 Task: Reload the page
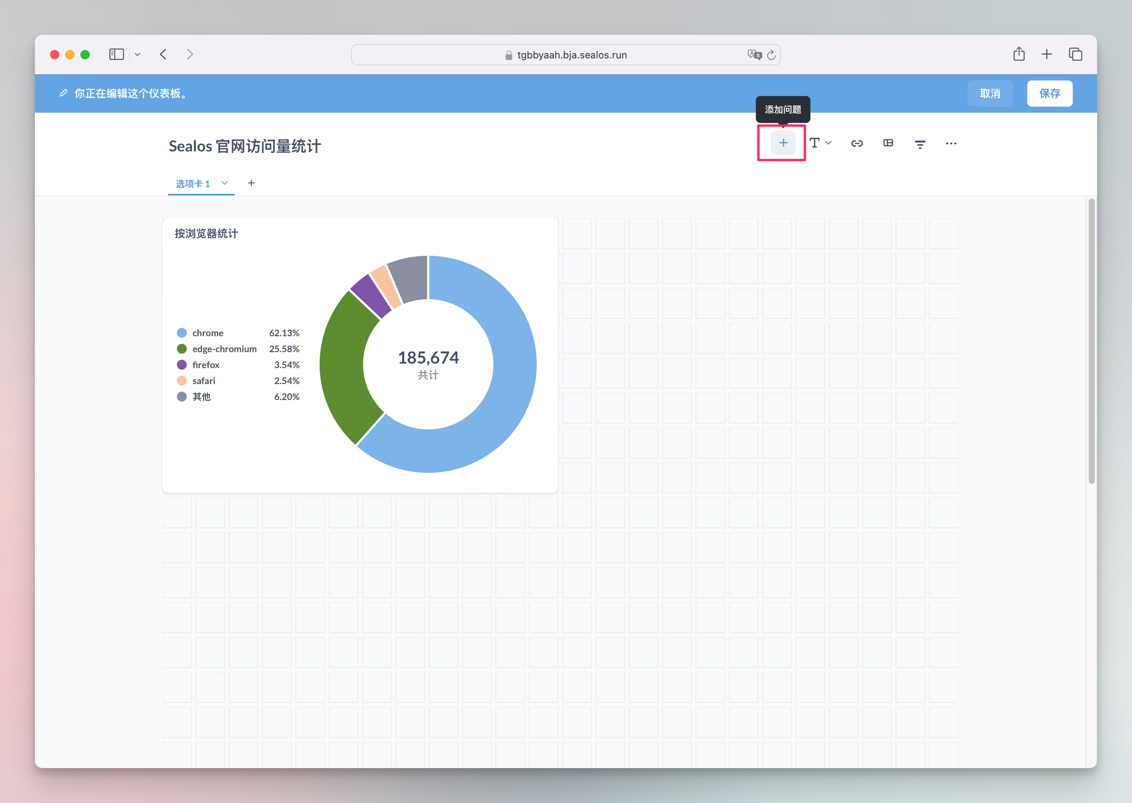pos(771,55)
